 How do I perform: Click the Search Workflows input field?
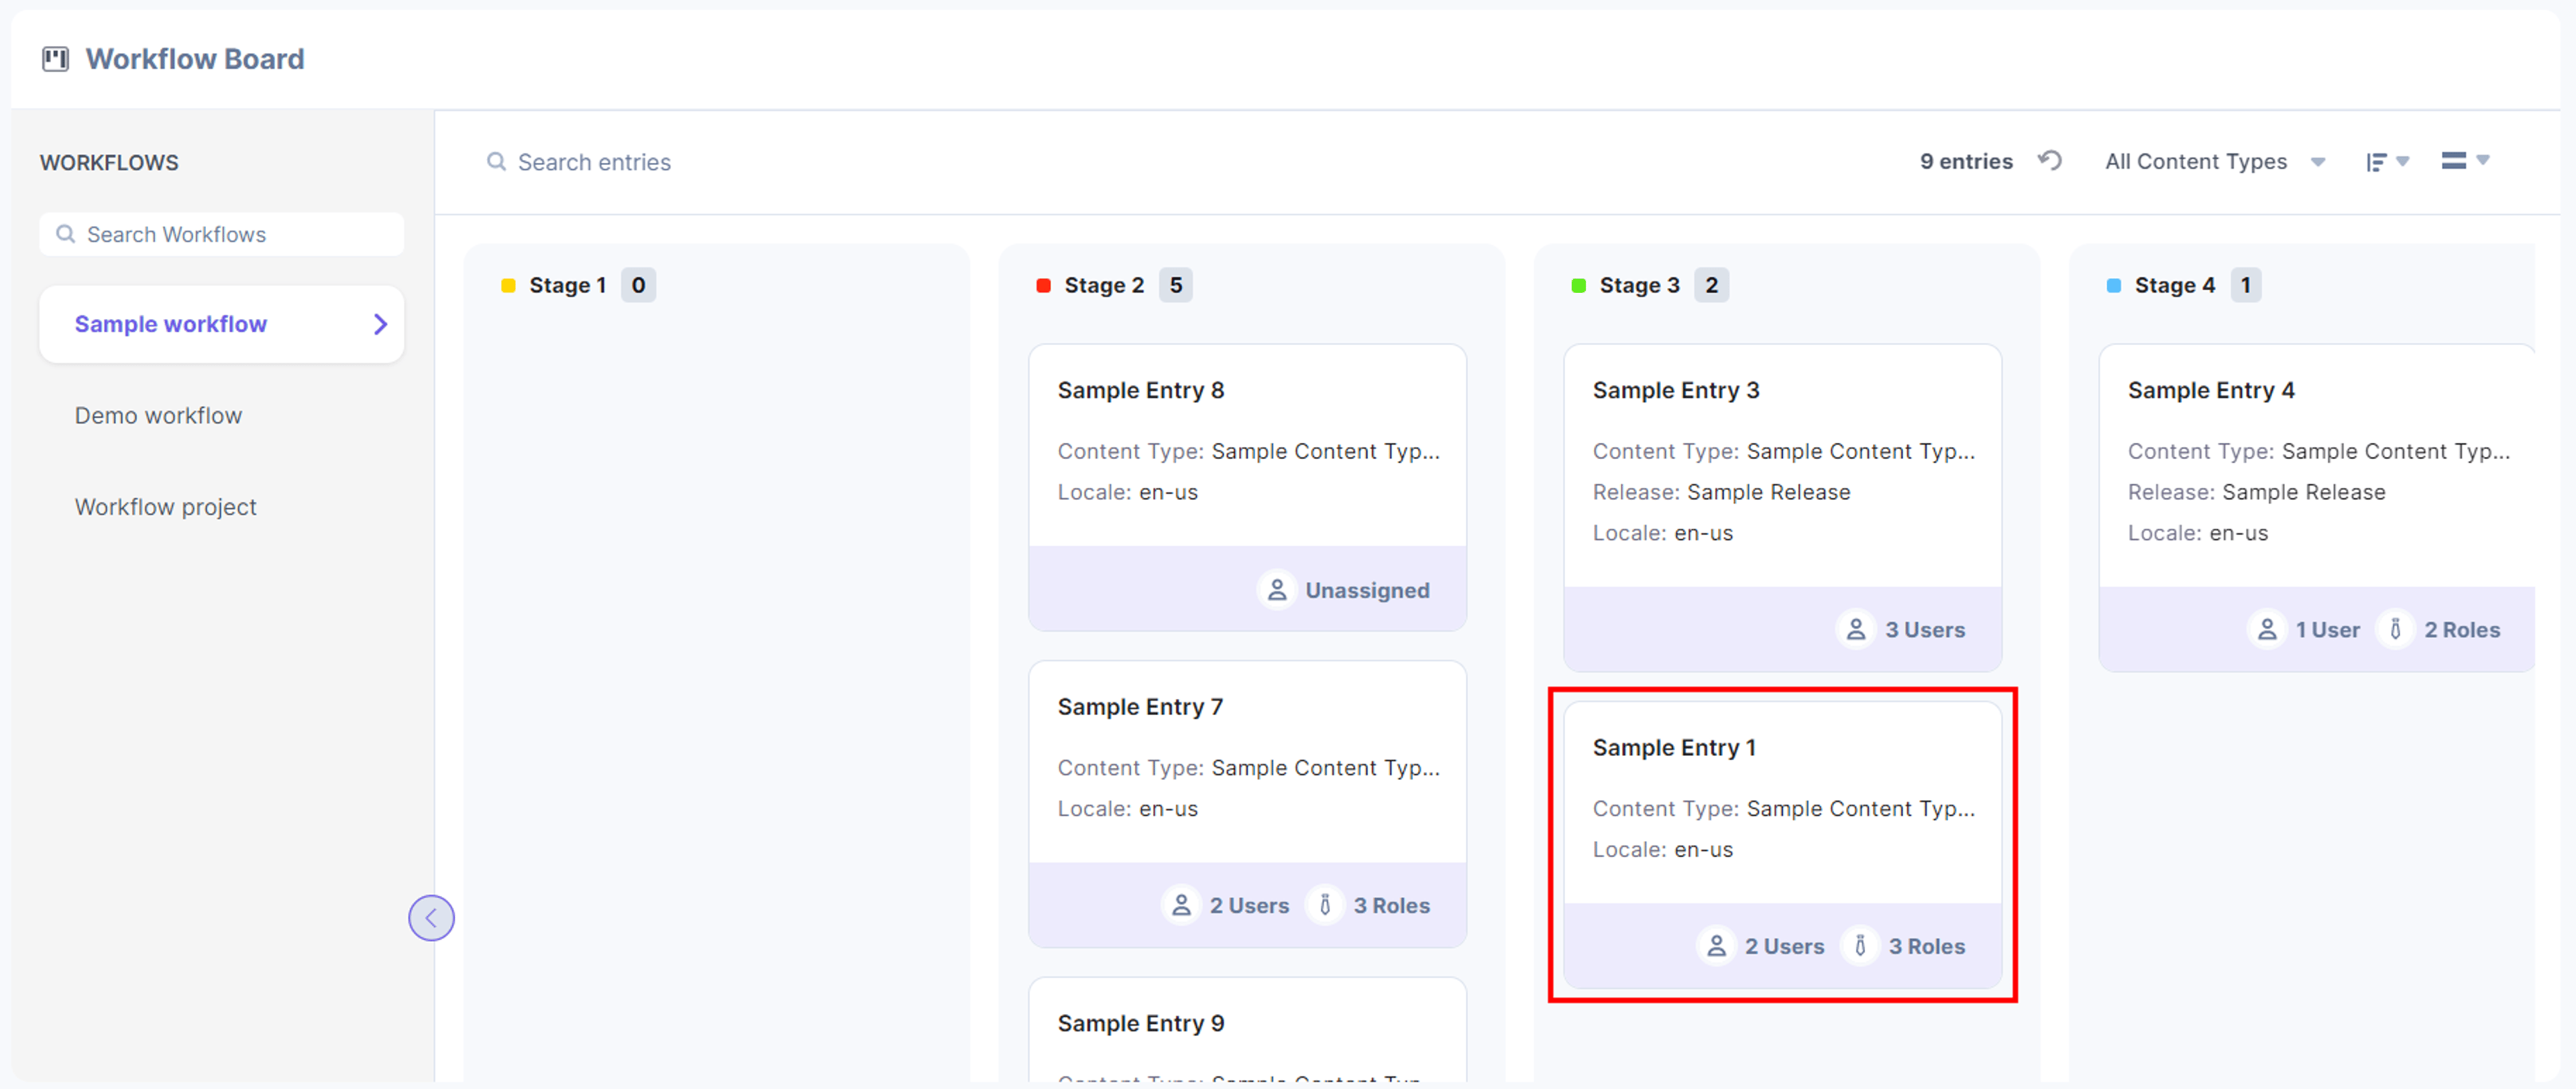(x=222, y=235)
